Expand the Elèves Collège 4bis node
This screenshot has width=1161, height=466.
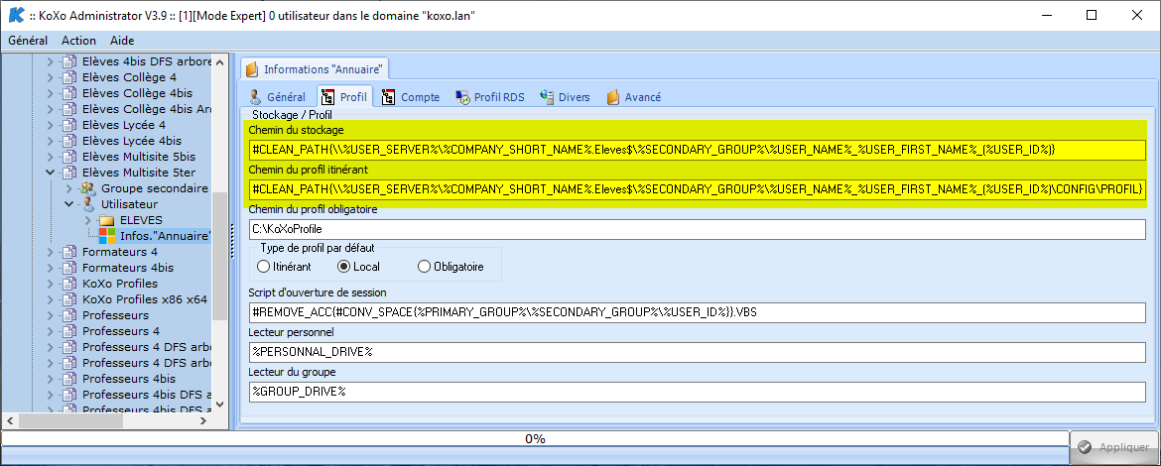point(51,93)
